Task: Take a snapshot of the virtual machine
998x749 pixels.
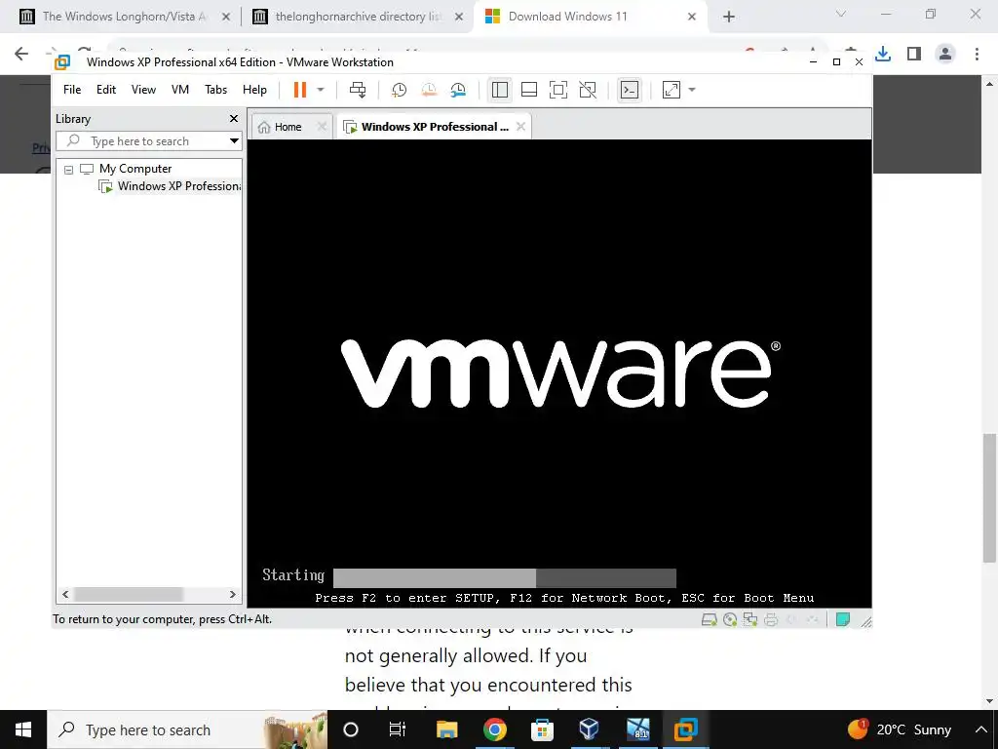Action: pyautogui.click(x=399, y=90)
